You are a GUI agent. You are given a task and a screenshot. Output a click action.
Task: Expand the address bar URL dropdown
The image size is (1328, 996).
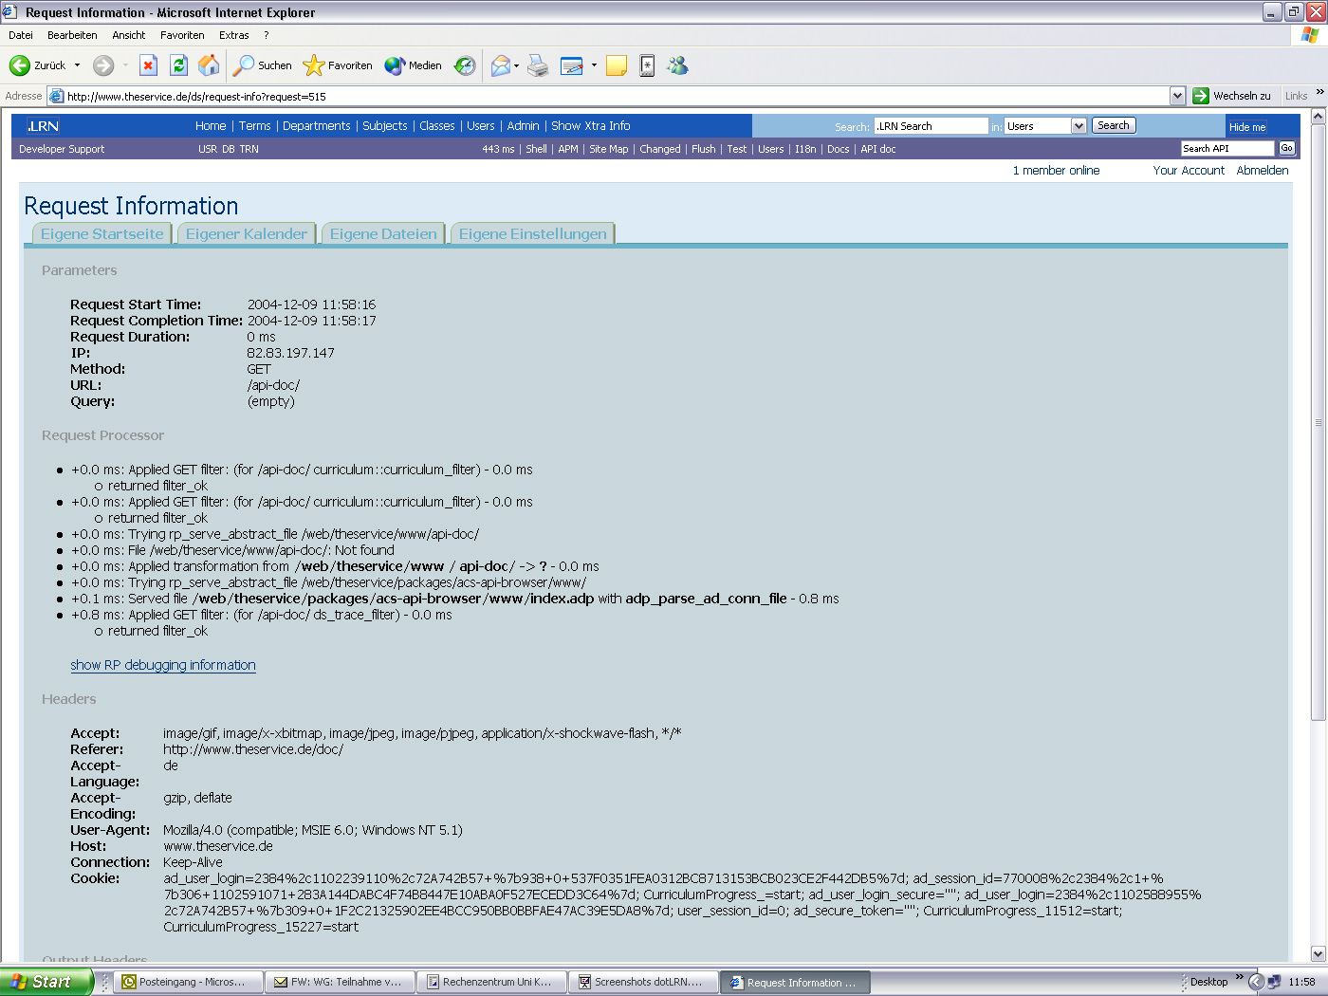click(x=1177, y=95)
